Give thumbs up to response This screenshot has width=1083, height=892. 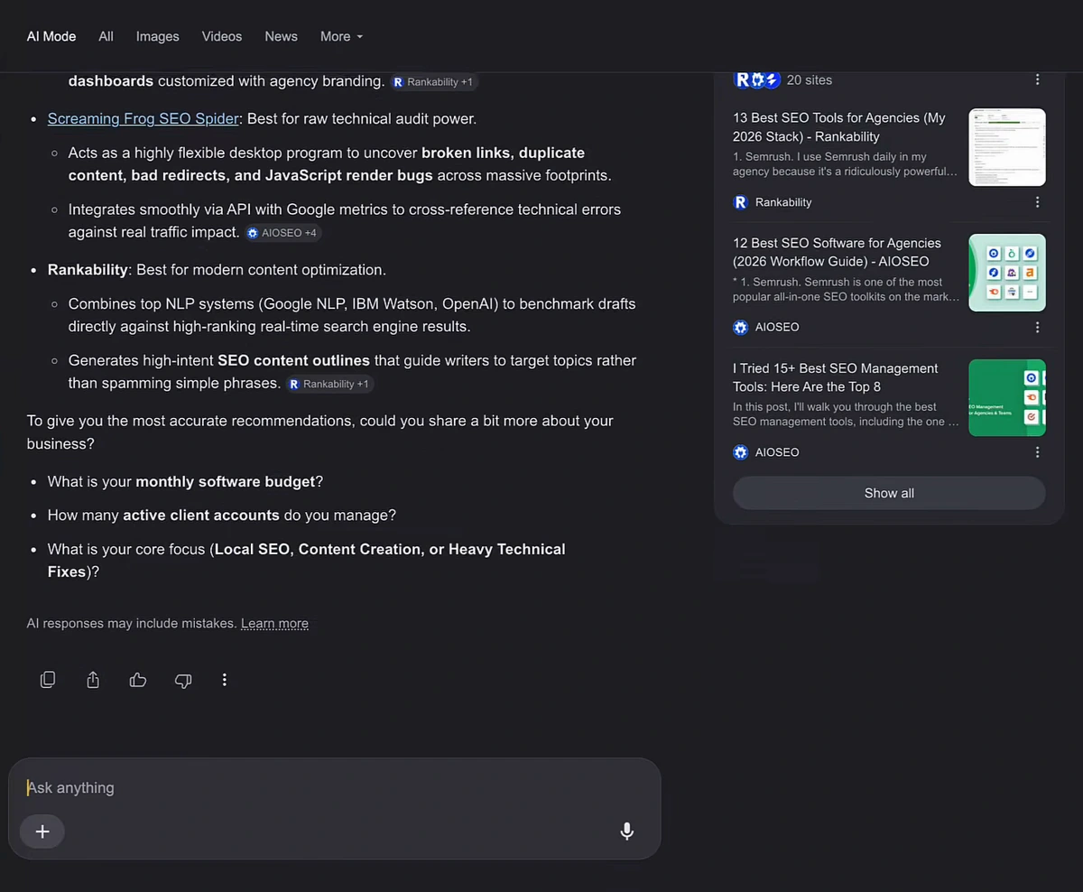tap(138, 680)
